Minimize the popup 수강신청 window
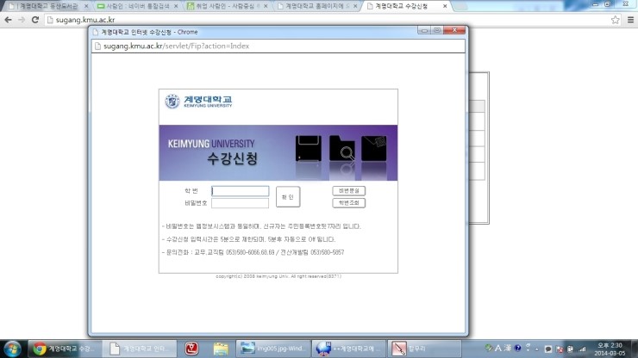The image size is (638, 358). (423, 30)
